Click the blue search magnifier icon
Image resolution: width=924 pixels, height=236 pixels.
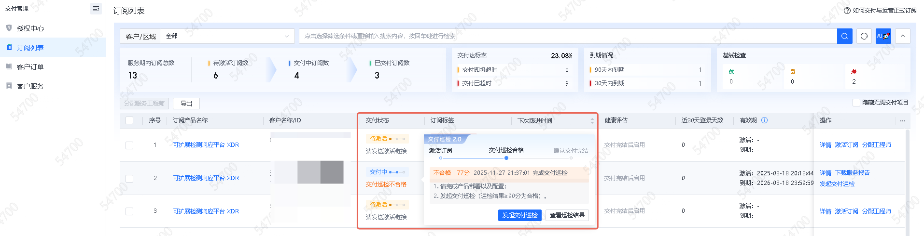[x=844, y=36]
